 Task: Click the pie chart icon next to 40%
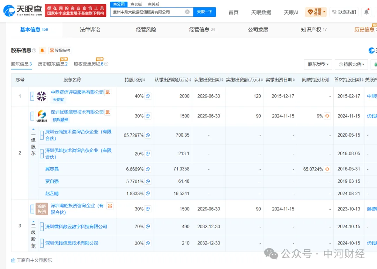coord(148,96)
